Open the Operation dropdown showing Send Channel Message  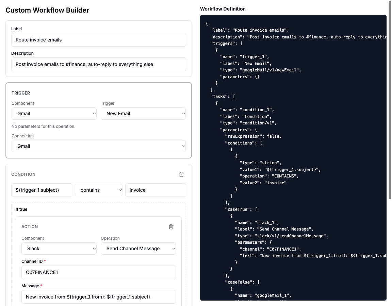pos(138,249)
